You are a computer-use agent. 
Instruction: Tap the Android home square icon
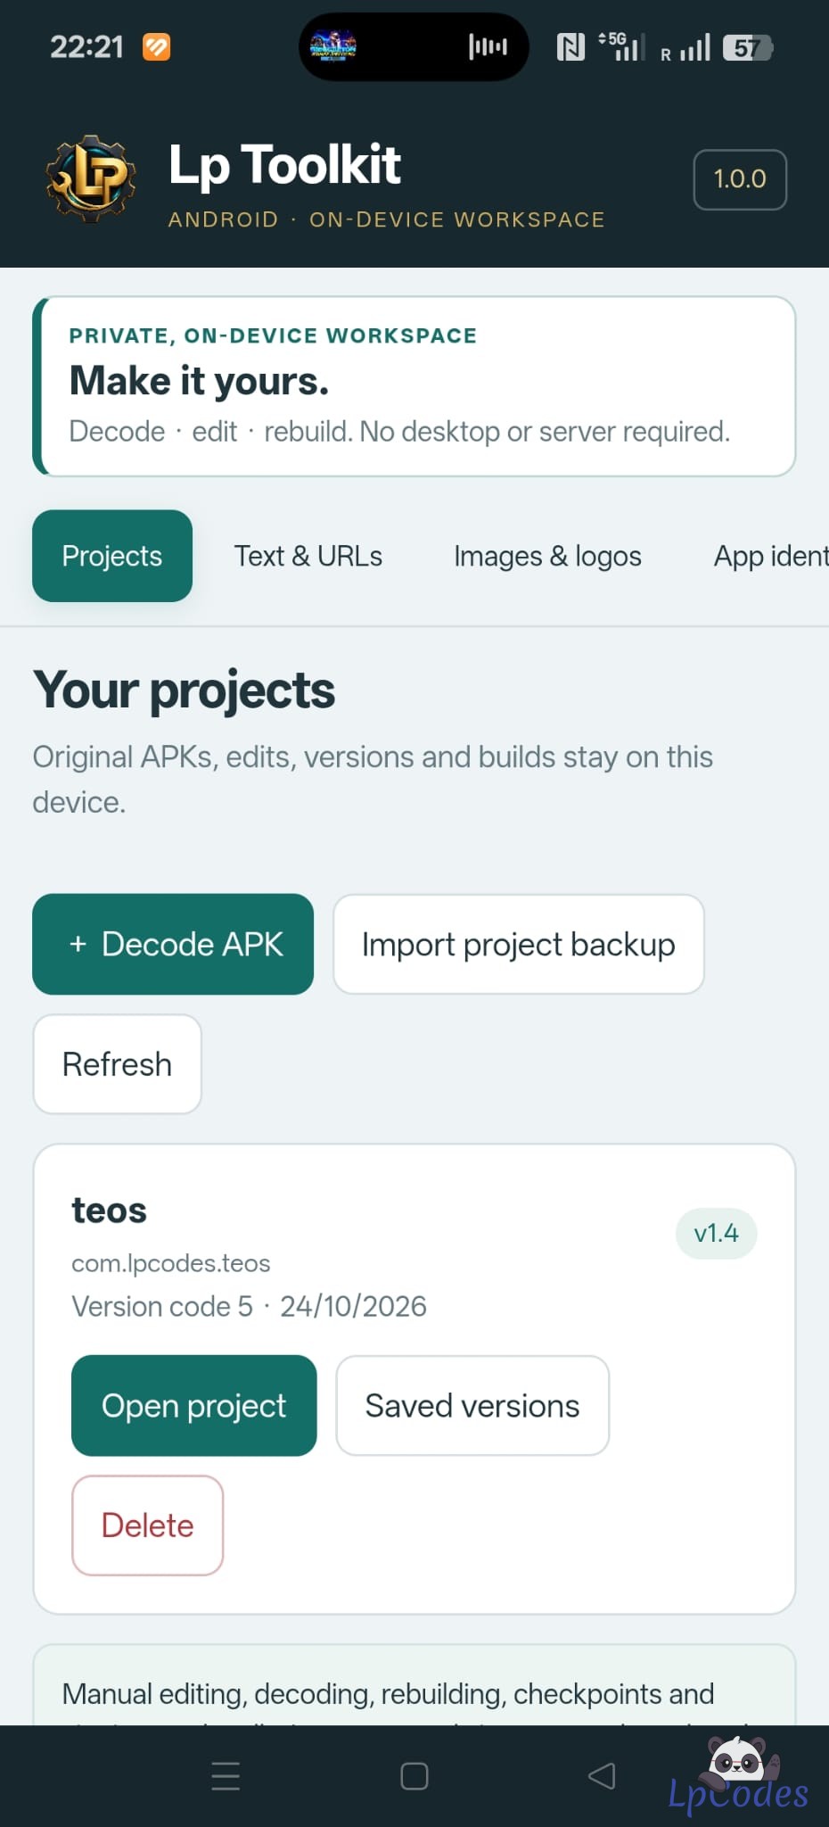pyautogui.click(x=414, y=1775)
